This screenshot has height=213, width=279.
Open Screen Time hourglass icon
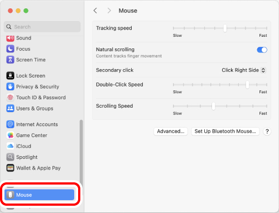click(x=10, y=60)
